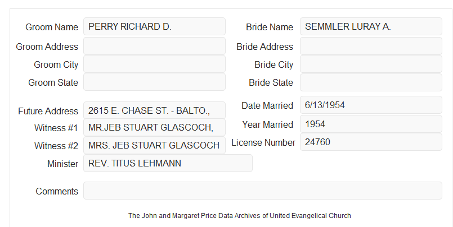Focus the Witness #1 field
Viewport: 453px width, 227px height.
click(154, 127)
